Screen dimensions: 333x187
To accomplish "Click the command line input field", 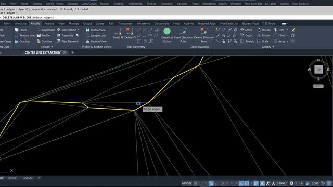I will coord(166,17).
